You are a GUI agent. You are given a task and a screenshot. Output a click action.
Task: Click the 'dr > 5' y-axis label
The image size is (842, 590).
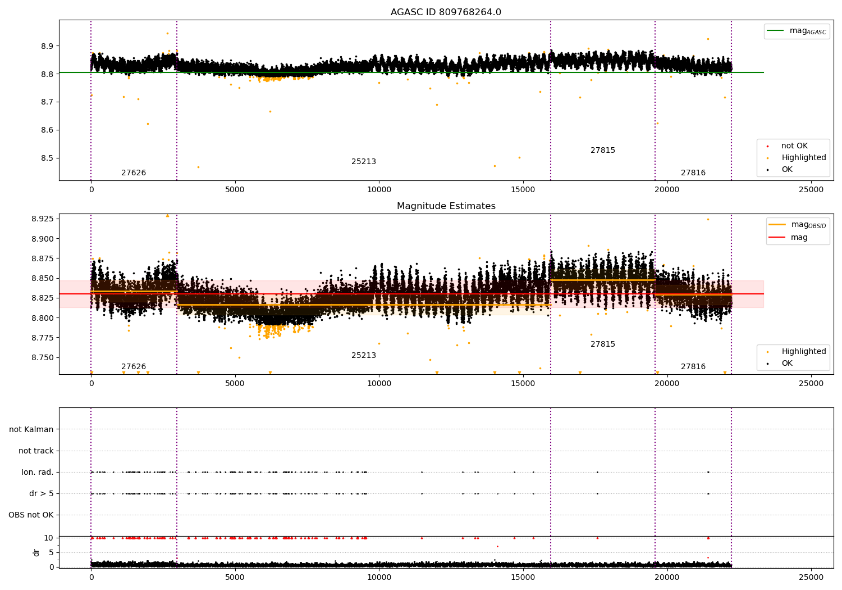pyautogui.click(x=42, y=494)
